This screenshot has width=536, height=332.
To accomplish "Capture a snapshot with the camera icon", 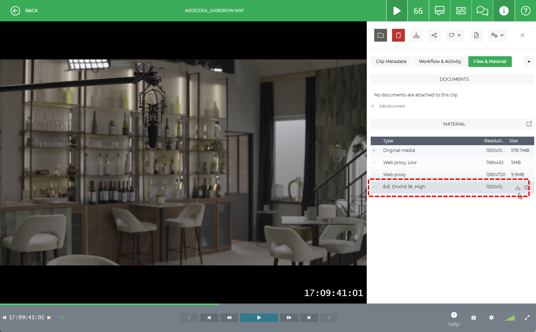I will click(474, 317).
